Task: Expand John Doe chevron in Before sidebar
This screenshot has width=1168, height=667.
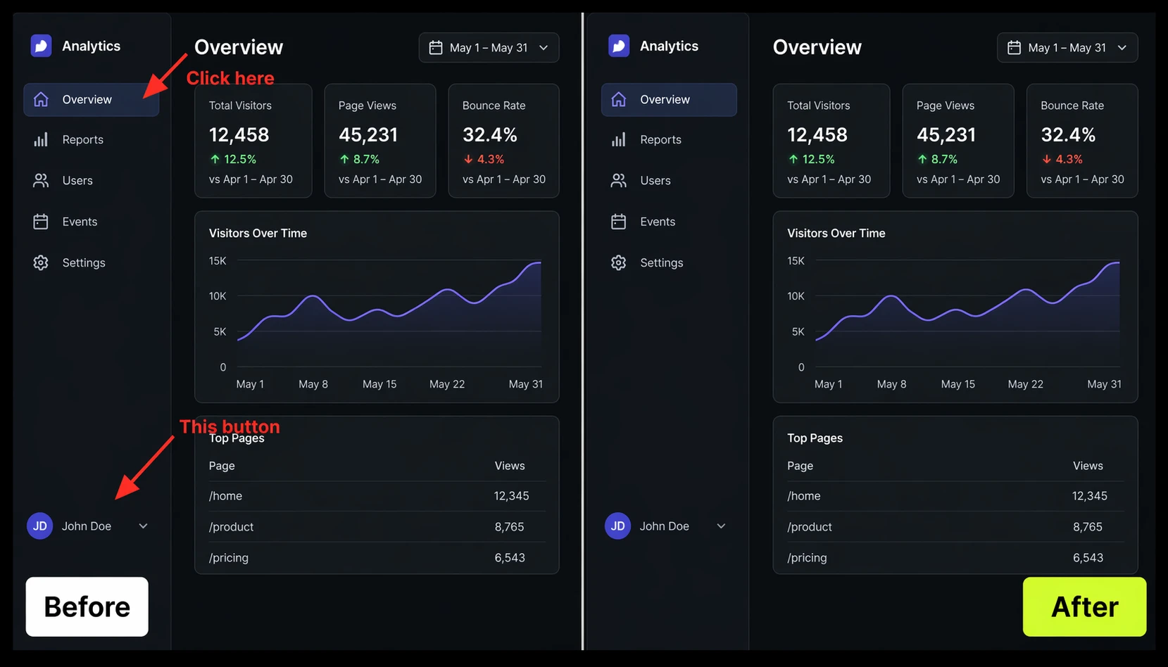Action: coord(143,526)
